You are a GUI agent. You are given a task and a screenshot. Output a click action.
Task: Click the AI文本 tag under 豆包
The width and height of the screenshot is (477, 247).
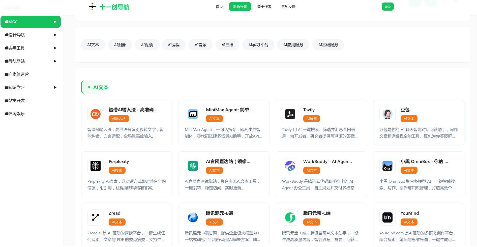(409, 119)
